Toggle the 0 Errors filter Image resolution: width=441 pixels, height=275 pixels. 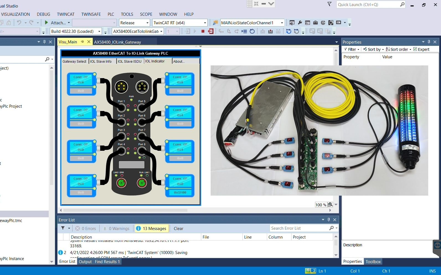pyautogui.click(x=86, y=228)
